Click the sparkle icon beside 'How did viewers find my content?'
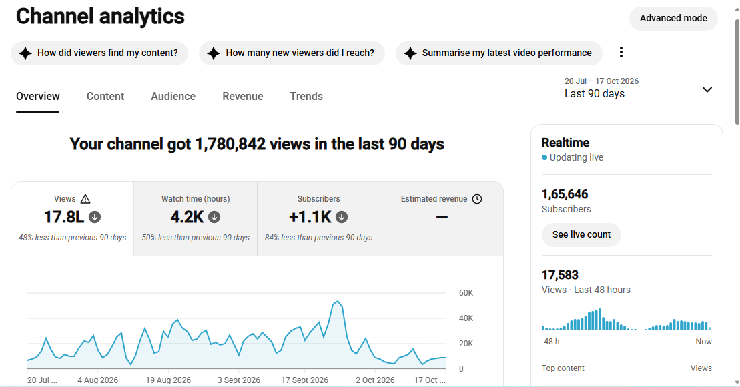 tap(25, 53)
